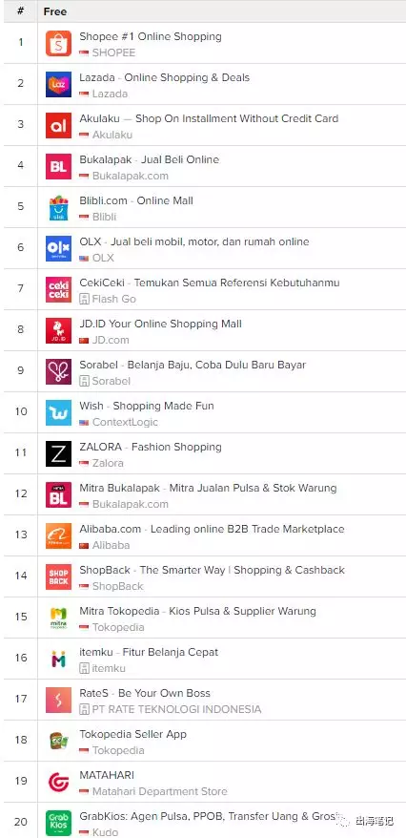Click the Blibli.com - Online Mall link
The image size is (406, 838).
click(x=136, y=200)
